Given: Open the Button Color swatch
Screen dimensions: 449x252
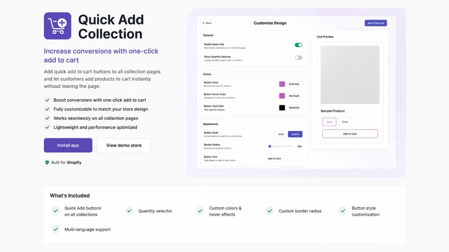Looking at the screenshot, I should click(x=282, y=84).
